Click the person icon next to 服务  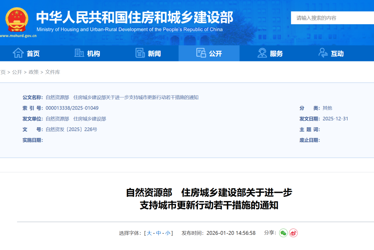point(262,53)
